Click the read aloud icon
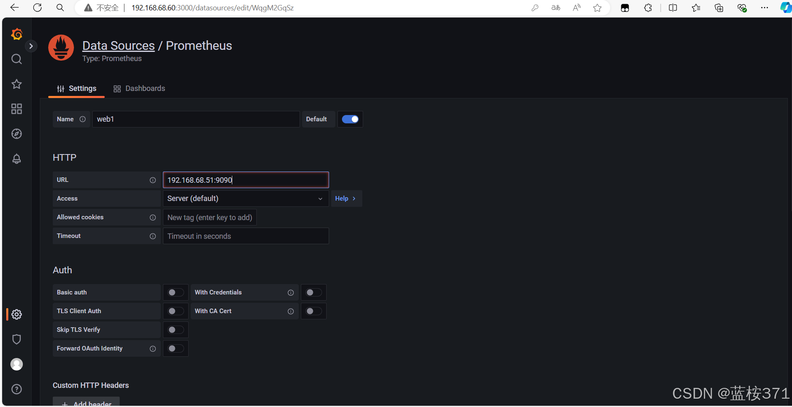 pos(577,8)
